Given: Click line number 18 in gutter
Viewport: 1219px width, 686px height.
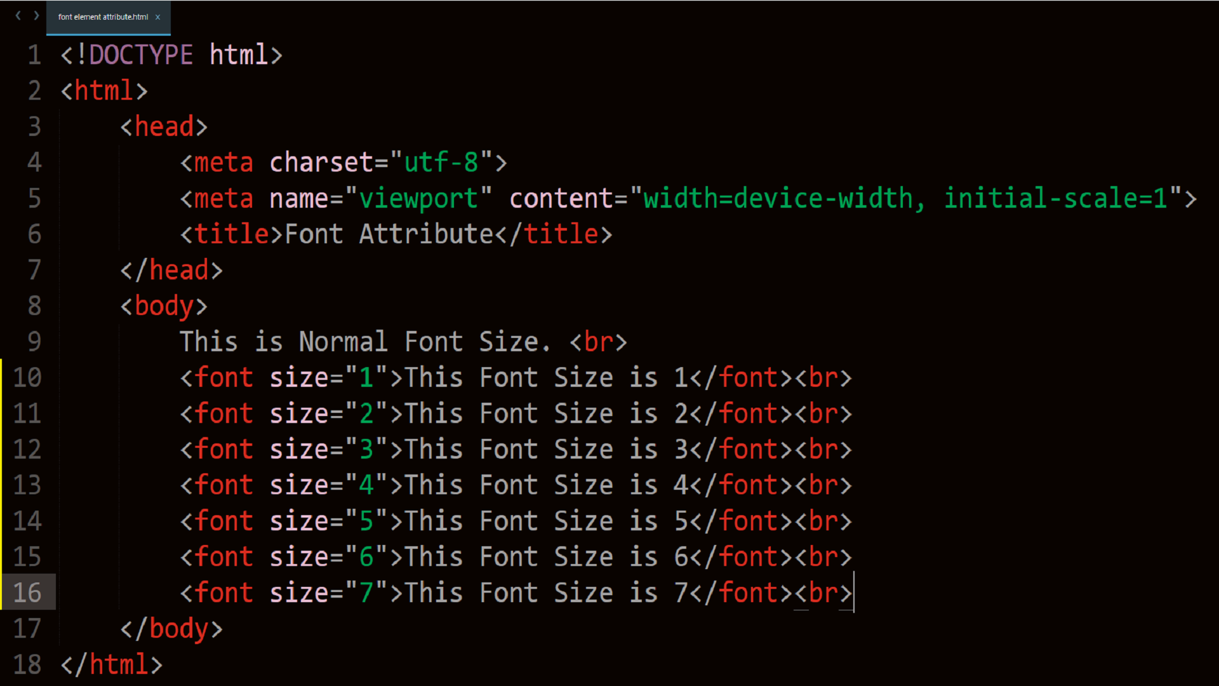Looking at the screenshot, I should click(x=27, y=664).
